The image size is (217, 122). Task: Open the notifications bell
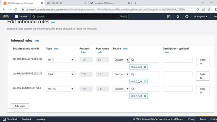178,17
